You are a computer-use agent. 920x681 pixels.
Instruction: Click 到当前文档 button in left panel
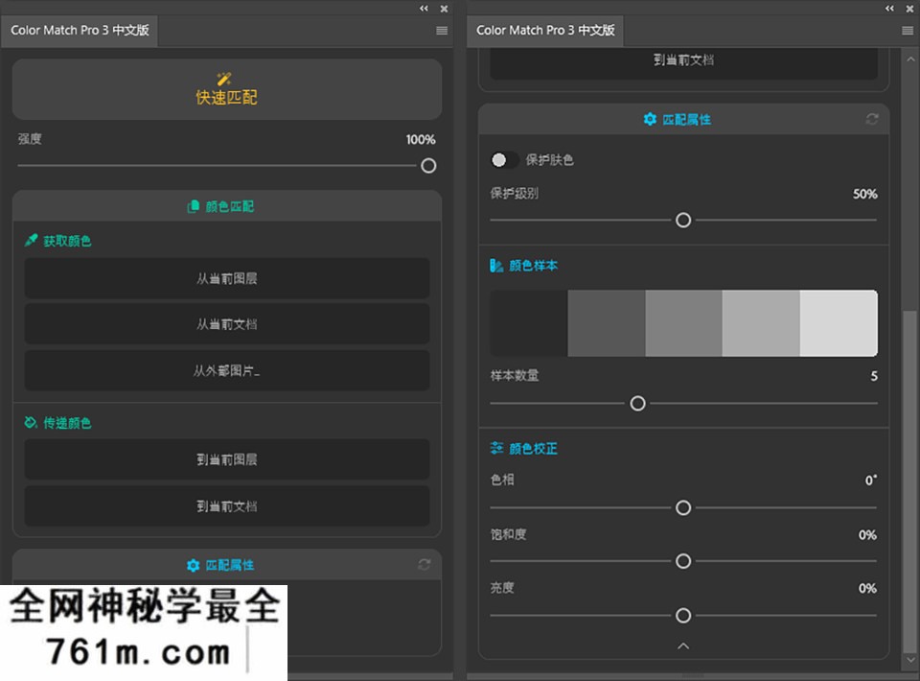(x=226, y=506)
